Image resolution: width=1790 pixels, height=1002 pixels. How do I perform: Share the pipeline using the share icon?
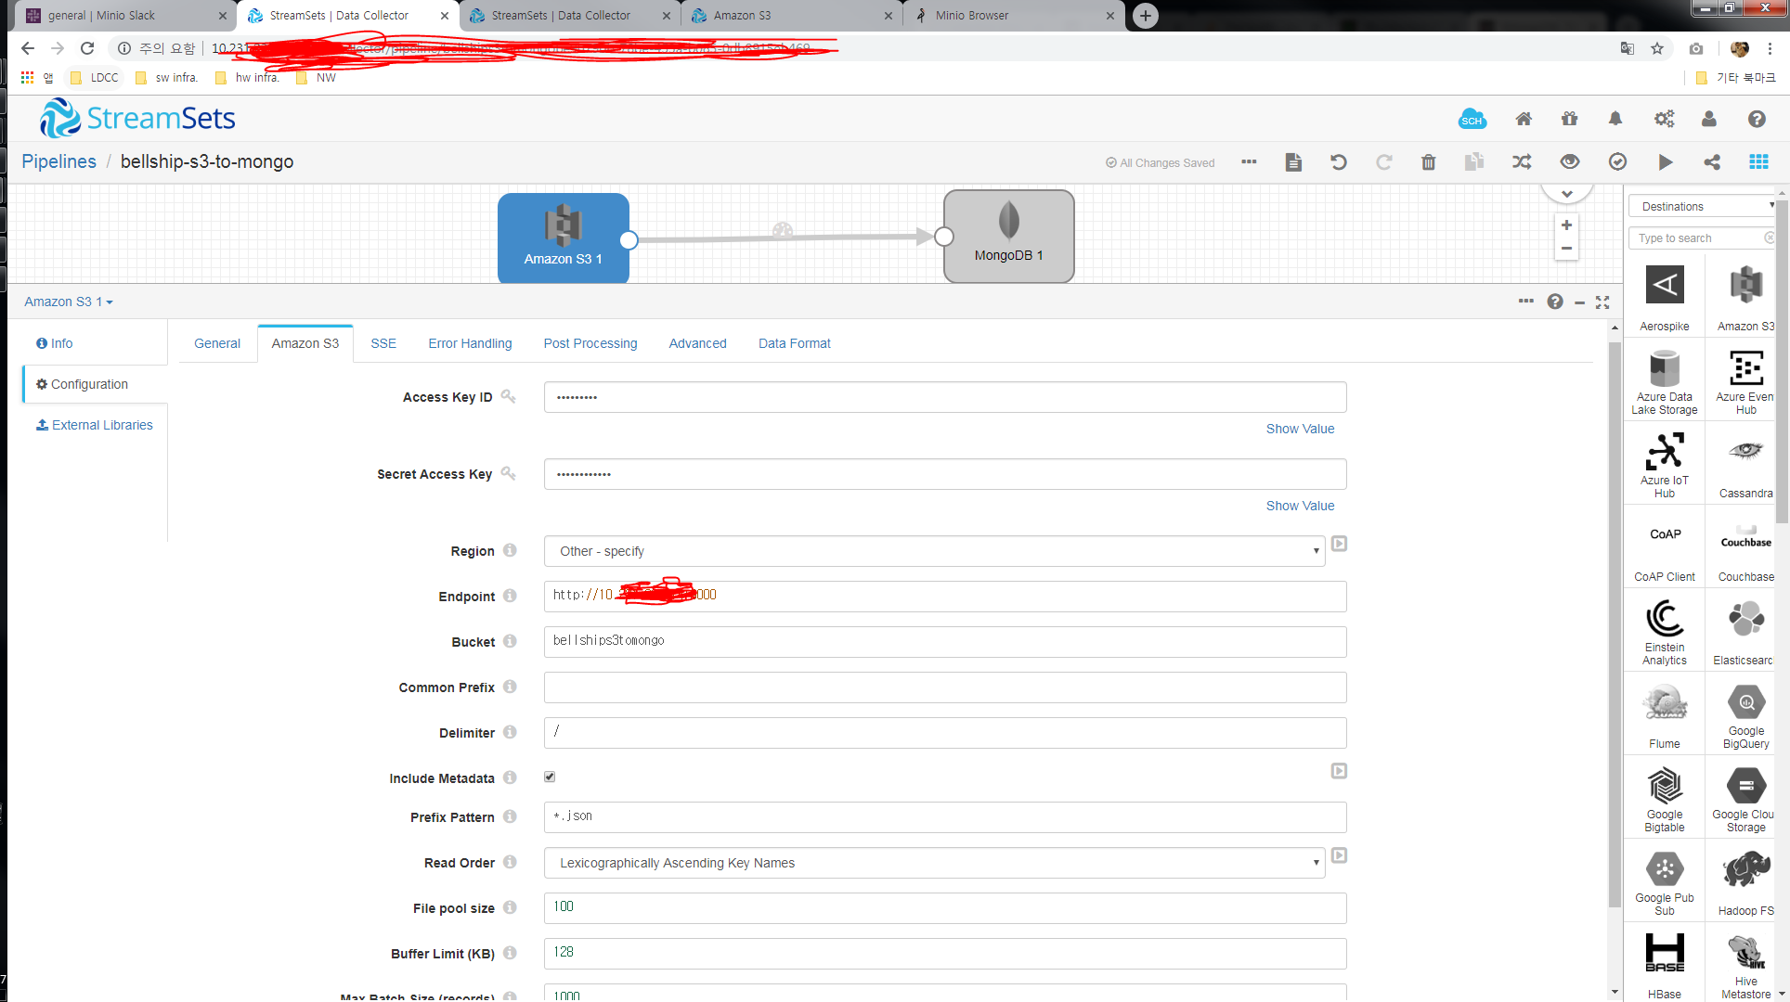1712,161
